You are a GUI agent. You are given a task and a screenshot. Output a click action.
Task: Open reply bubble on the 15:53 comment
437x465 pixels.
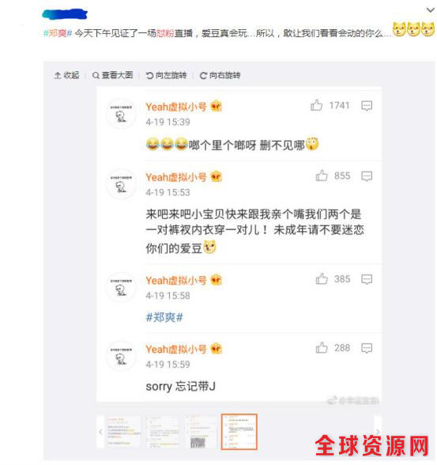pos(367,176)
